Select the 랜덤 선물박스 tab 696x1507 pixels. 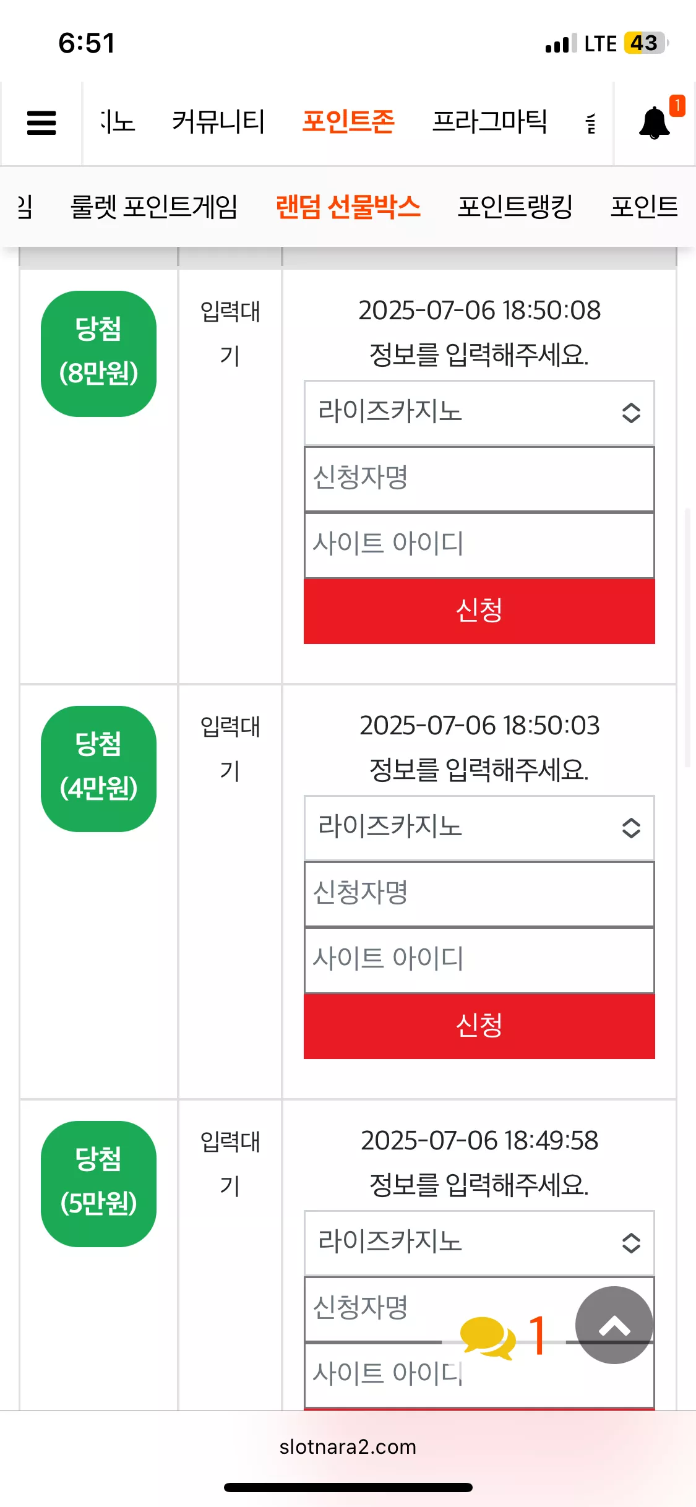pyautogui.click(x=348, y=207)
